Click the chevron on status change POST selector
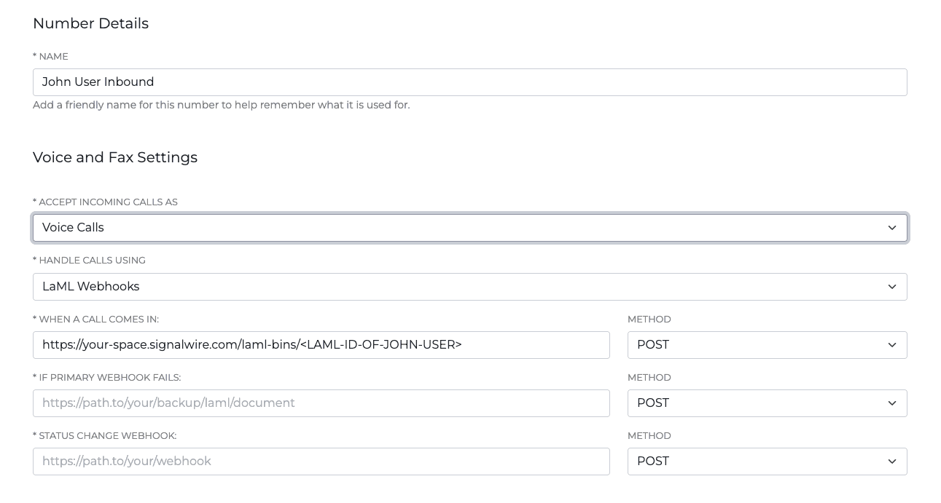941x503 pixels. pos(891,462)
